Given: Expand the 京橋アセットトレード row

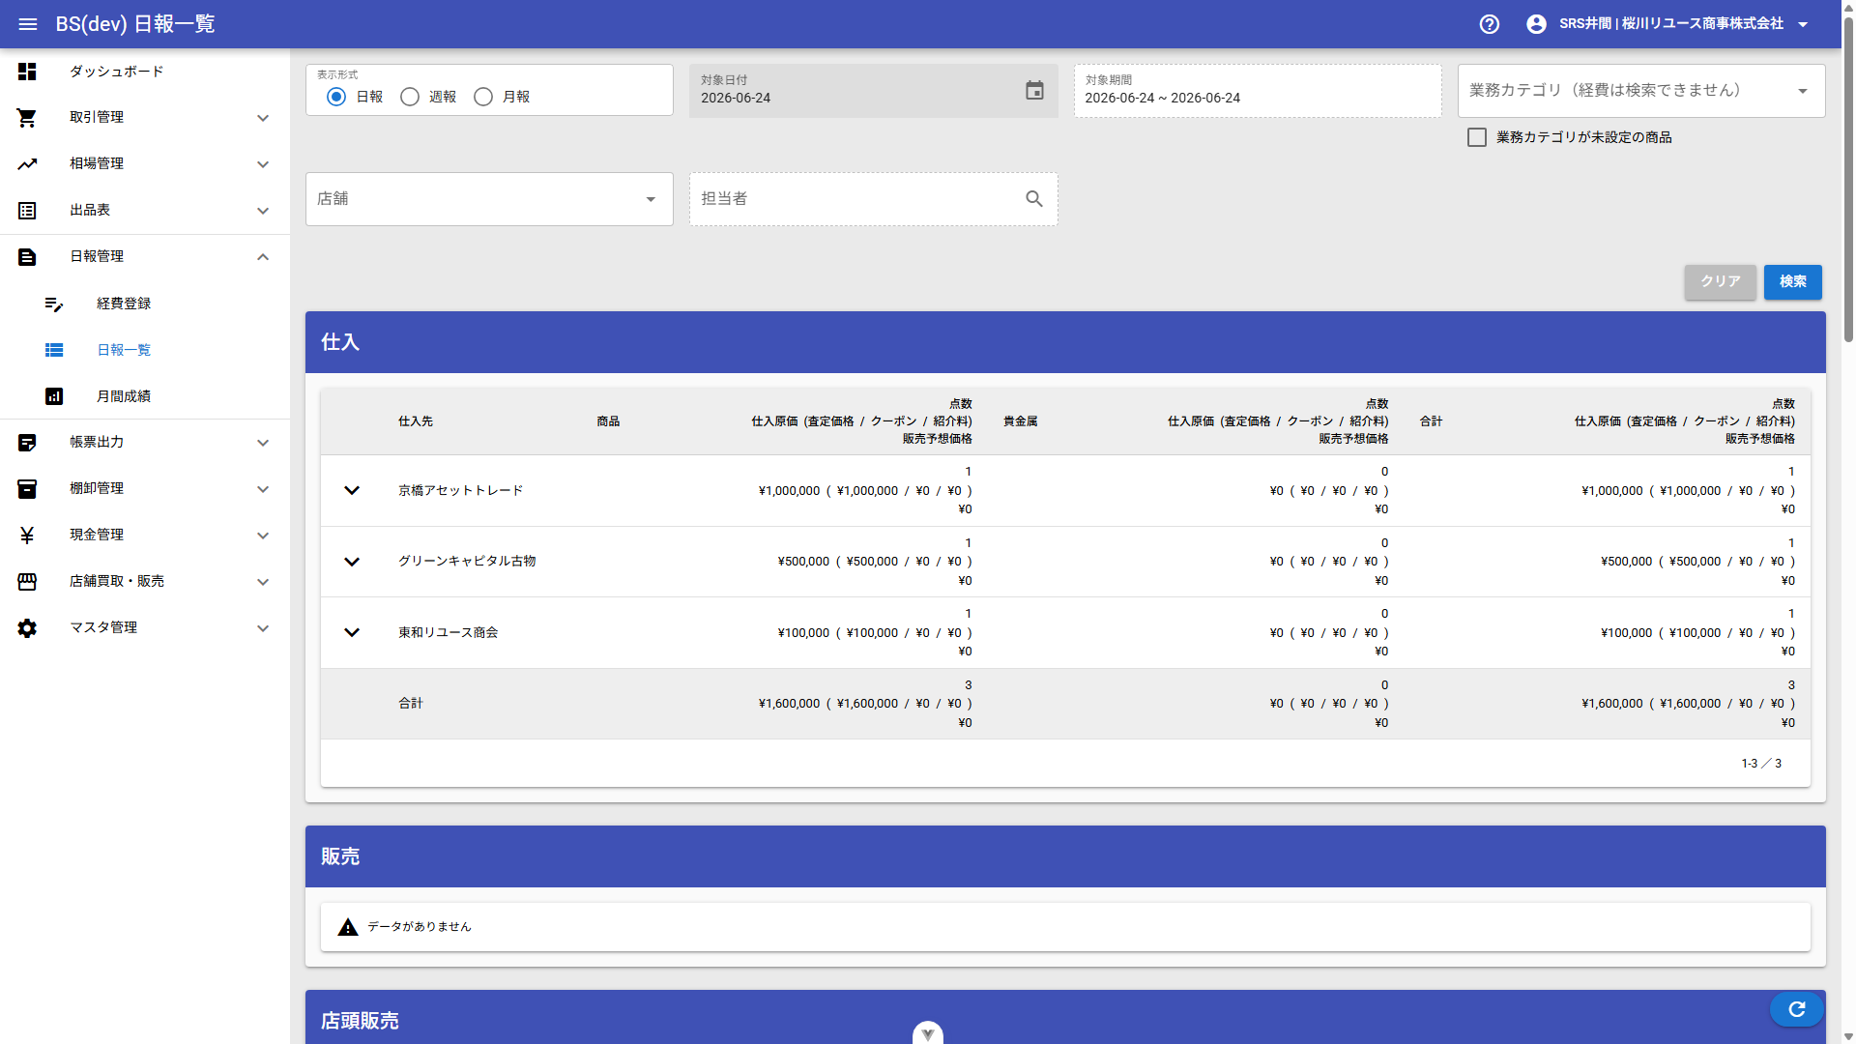Looking at the screenshot, I should click(x=352, y=490).
